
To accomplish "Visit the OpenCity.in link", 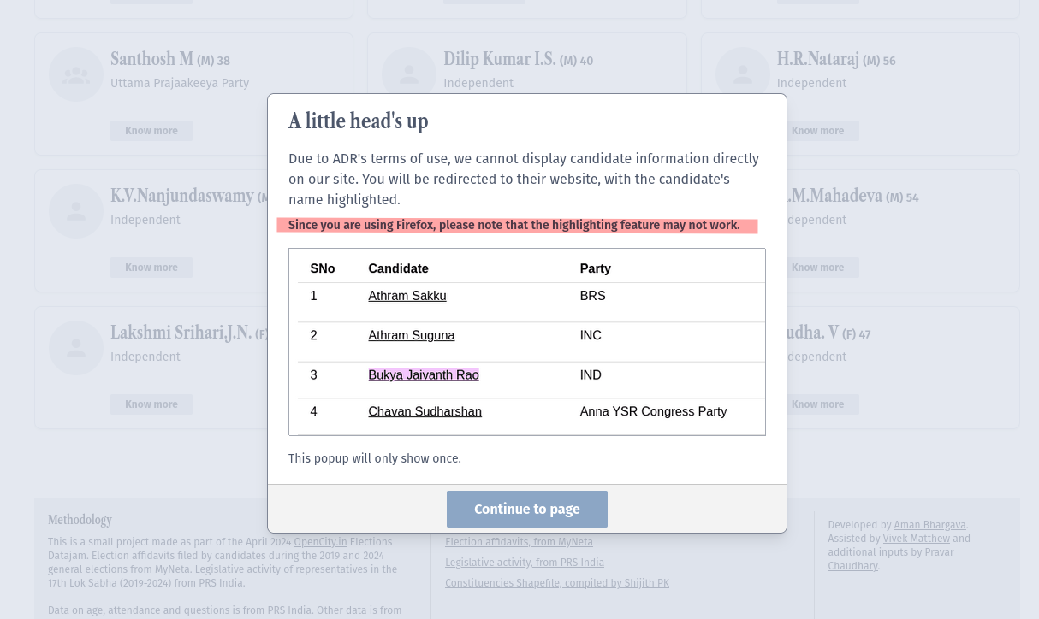I will (x=320, y=542).
